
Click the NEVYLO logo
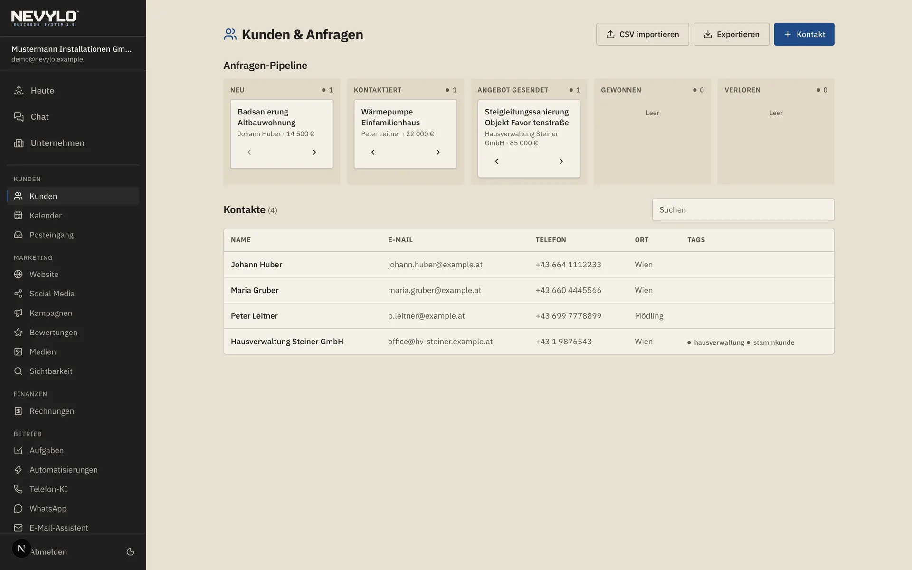pyautogui.click(x=45, y=18)
